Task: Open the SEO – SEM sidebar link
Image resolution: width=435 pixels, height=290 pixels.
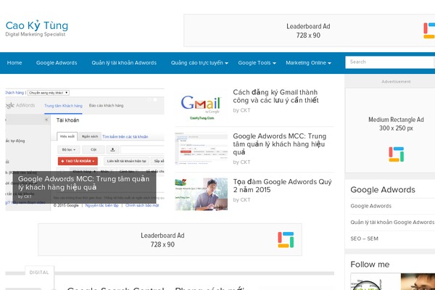Action: (x=364, y=239)
